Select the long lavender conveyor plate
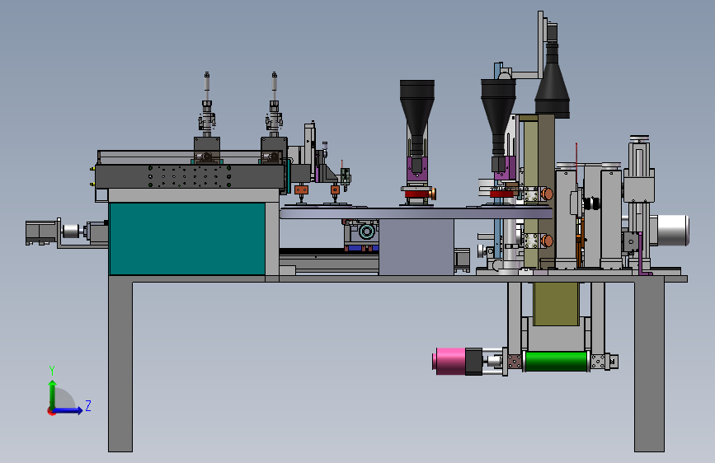Viewport: 715px width, 463px height. tap(416, 213)
